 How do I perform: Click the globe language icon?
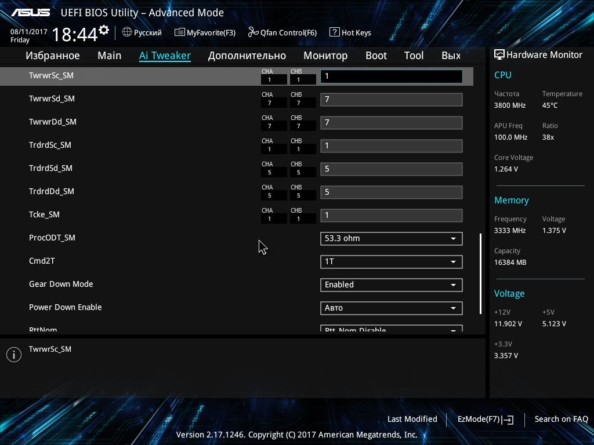click(x=127, y=32)
